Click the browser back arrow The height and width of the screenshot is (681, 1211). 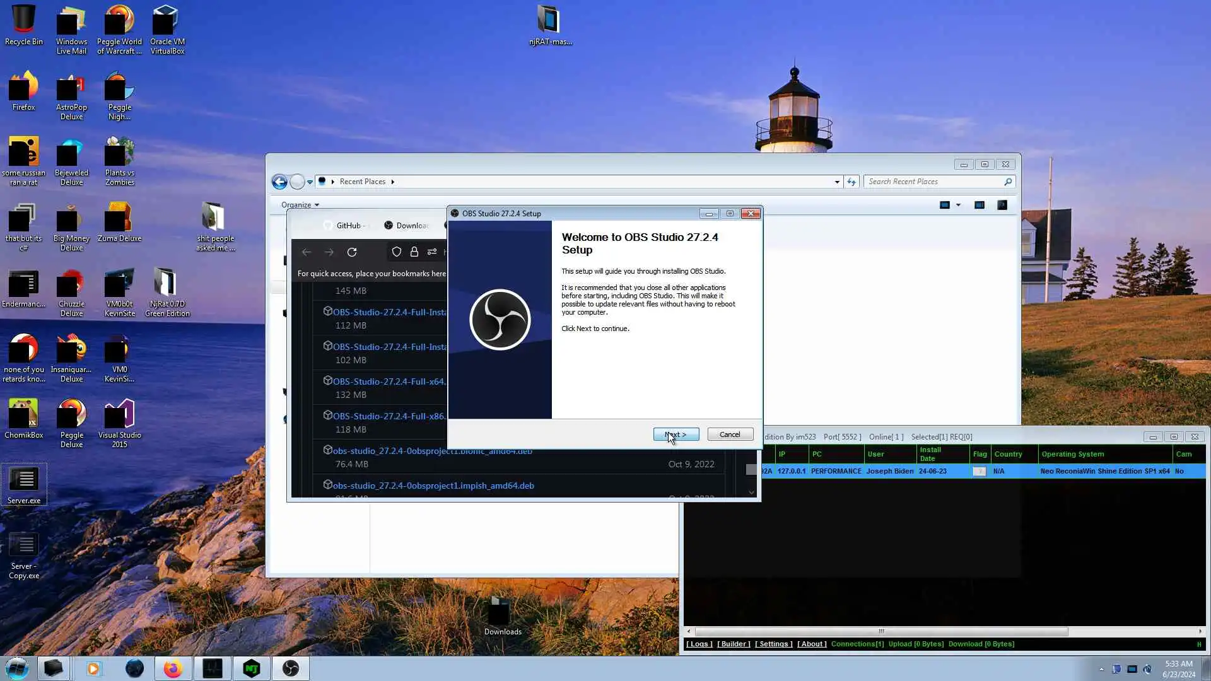[x=307, y=252]
